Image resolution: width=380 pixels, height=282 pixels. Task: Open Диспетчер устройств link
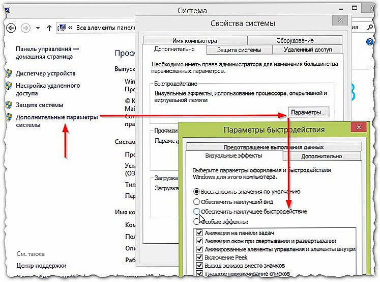point(46,73)
